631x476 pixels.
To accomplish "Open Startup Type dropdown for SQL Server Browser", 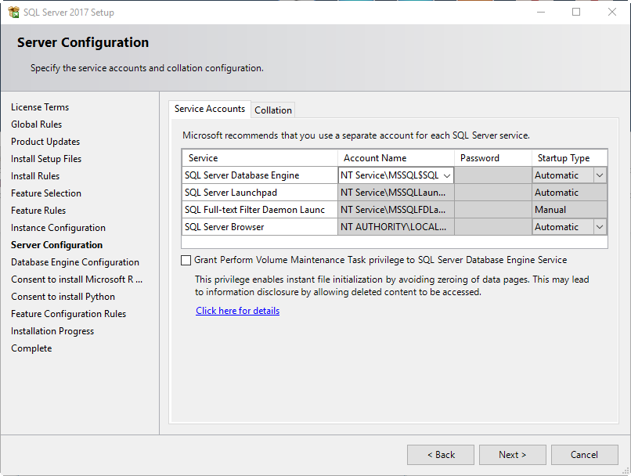I will (599, 227).
